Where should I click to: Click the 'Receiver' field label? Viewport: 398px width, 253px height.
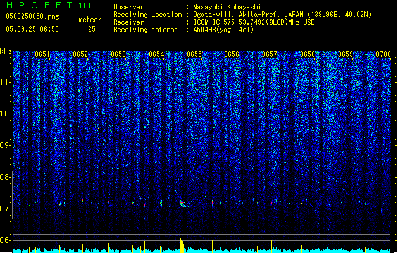pyautogui.click(x=128, y=22)
